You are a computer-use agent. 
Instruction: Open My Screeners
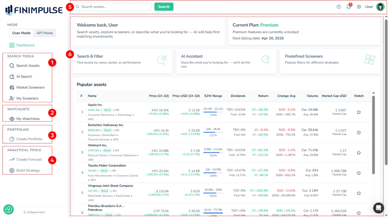pos(27,98)
